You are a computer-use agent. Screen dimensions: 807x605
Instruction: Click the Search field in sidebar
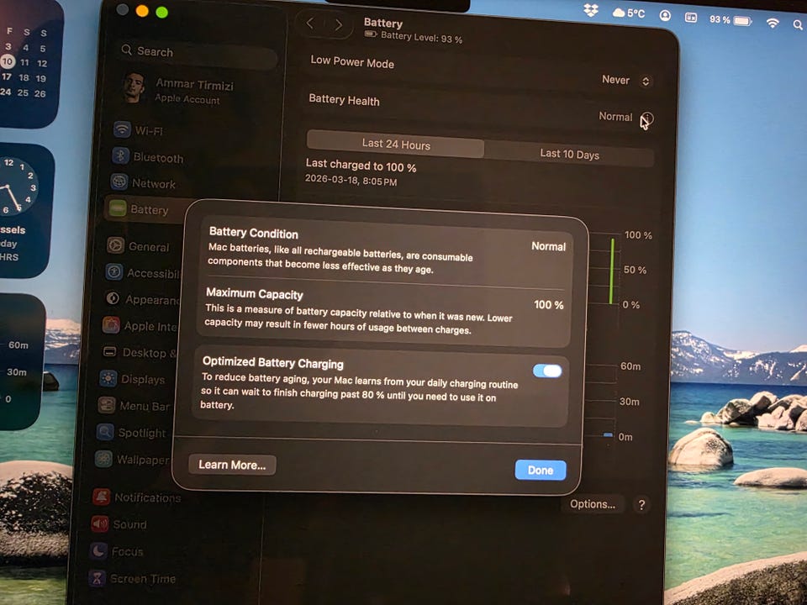[x=198, y=54]
